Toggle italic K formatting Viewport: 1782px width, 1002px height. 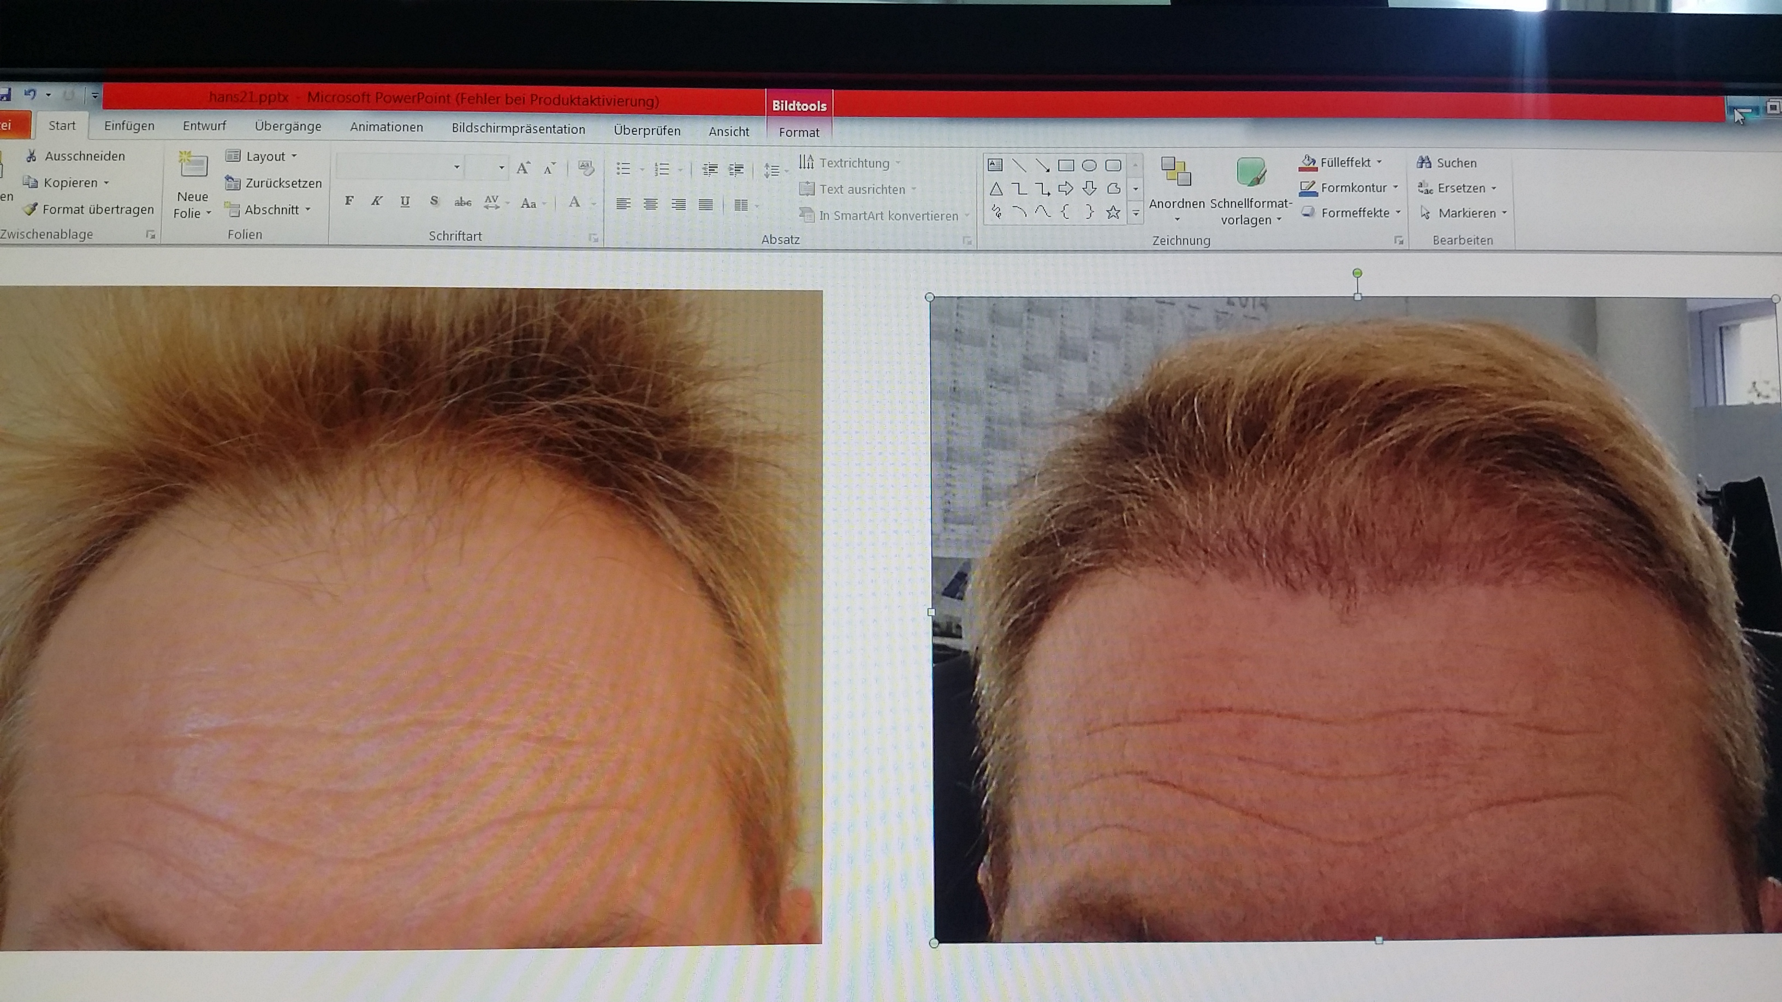point(376,201)
